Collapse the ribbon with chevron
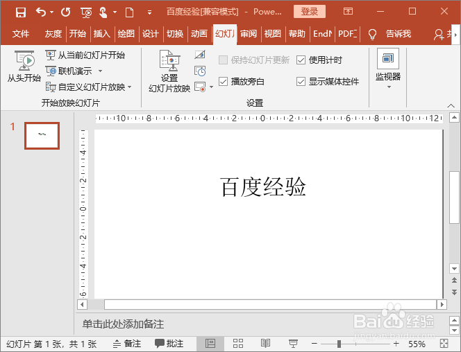The image size is (461, 352). [x=451, y=105]
